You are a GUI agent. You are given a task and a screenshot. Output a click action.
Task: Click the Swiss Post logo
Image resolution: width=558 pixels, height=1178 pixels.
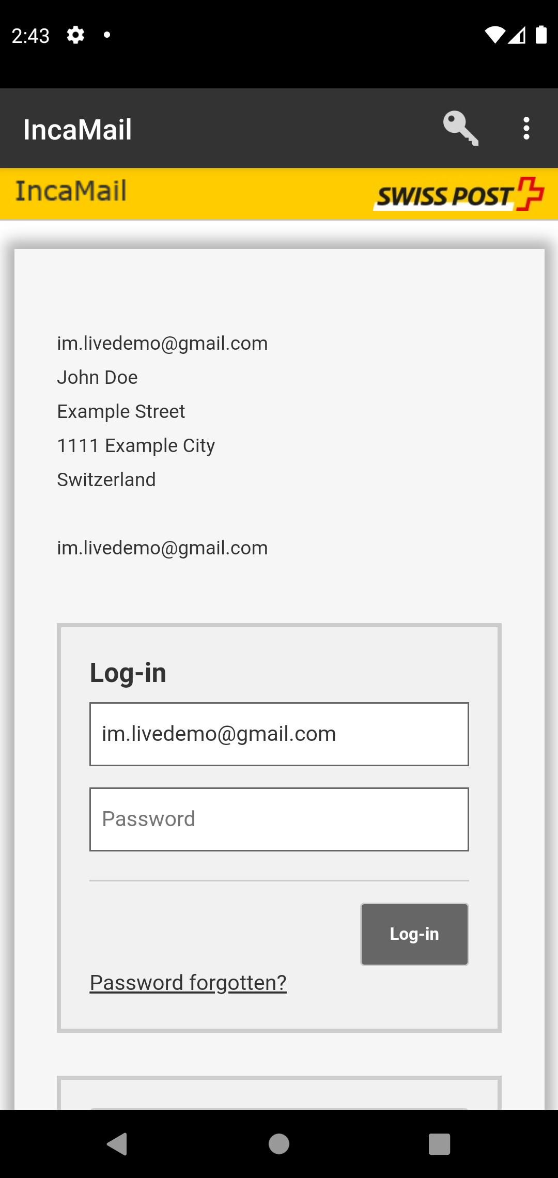coord(459,195)
